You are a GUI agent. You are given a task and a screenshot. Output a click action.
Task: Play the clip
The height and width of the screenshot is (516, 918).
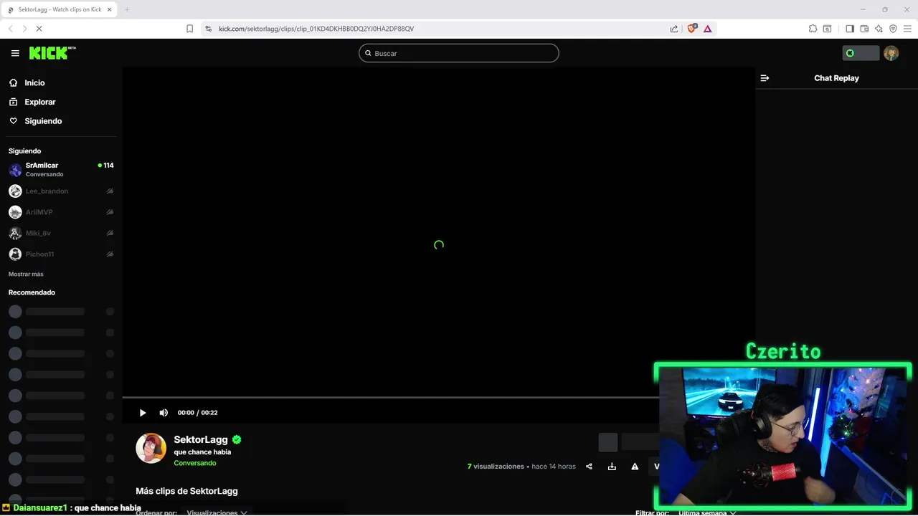(143, 413)
